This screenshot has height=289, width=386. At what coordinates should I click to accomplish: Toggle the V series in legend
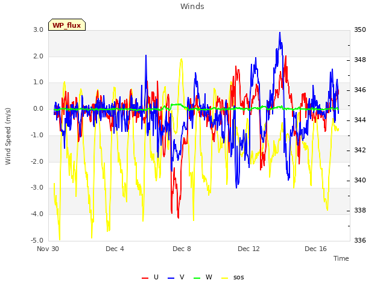tap(176, 277)
